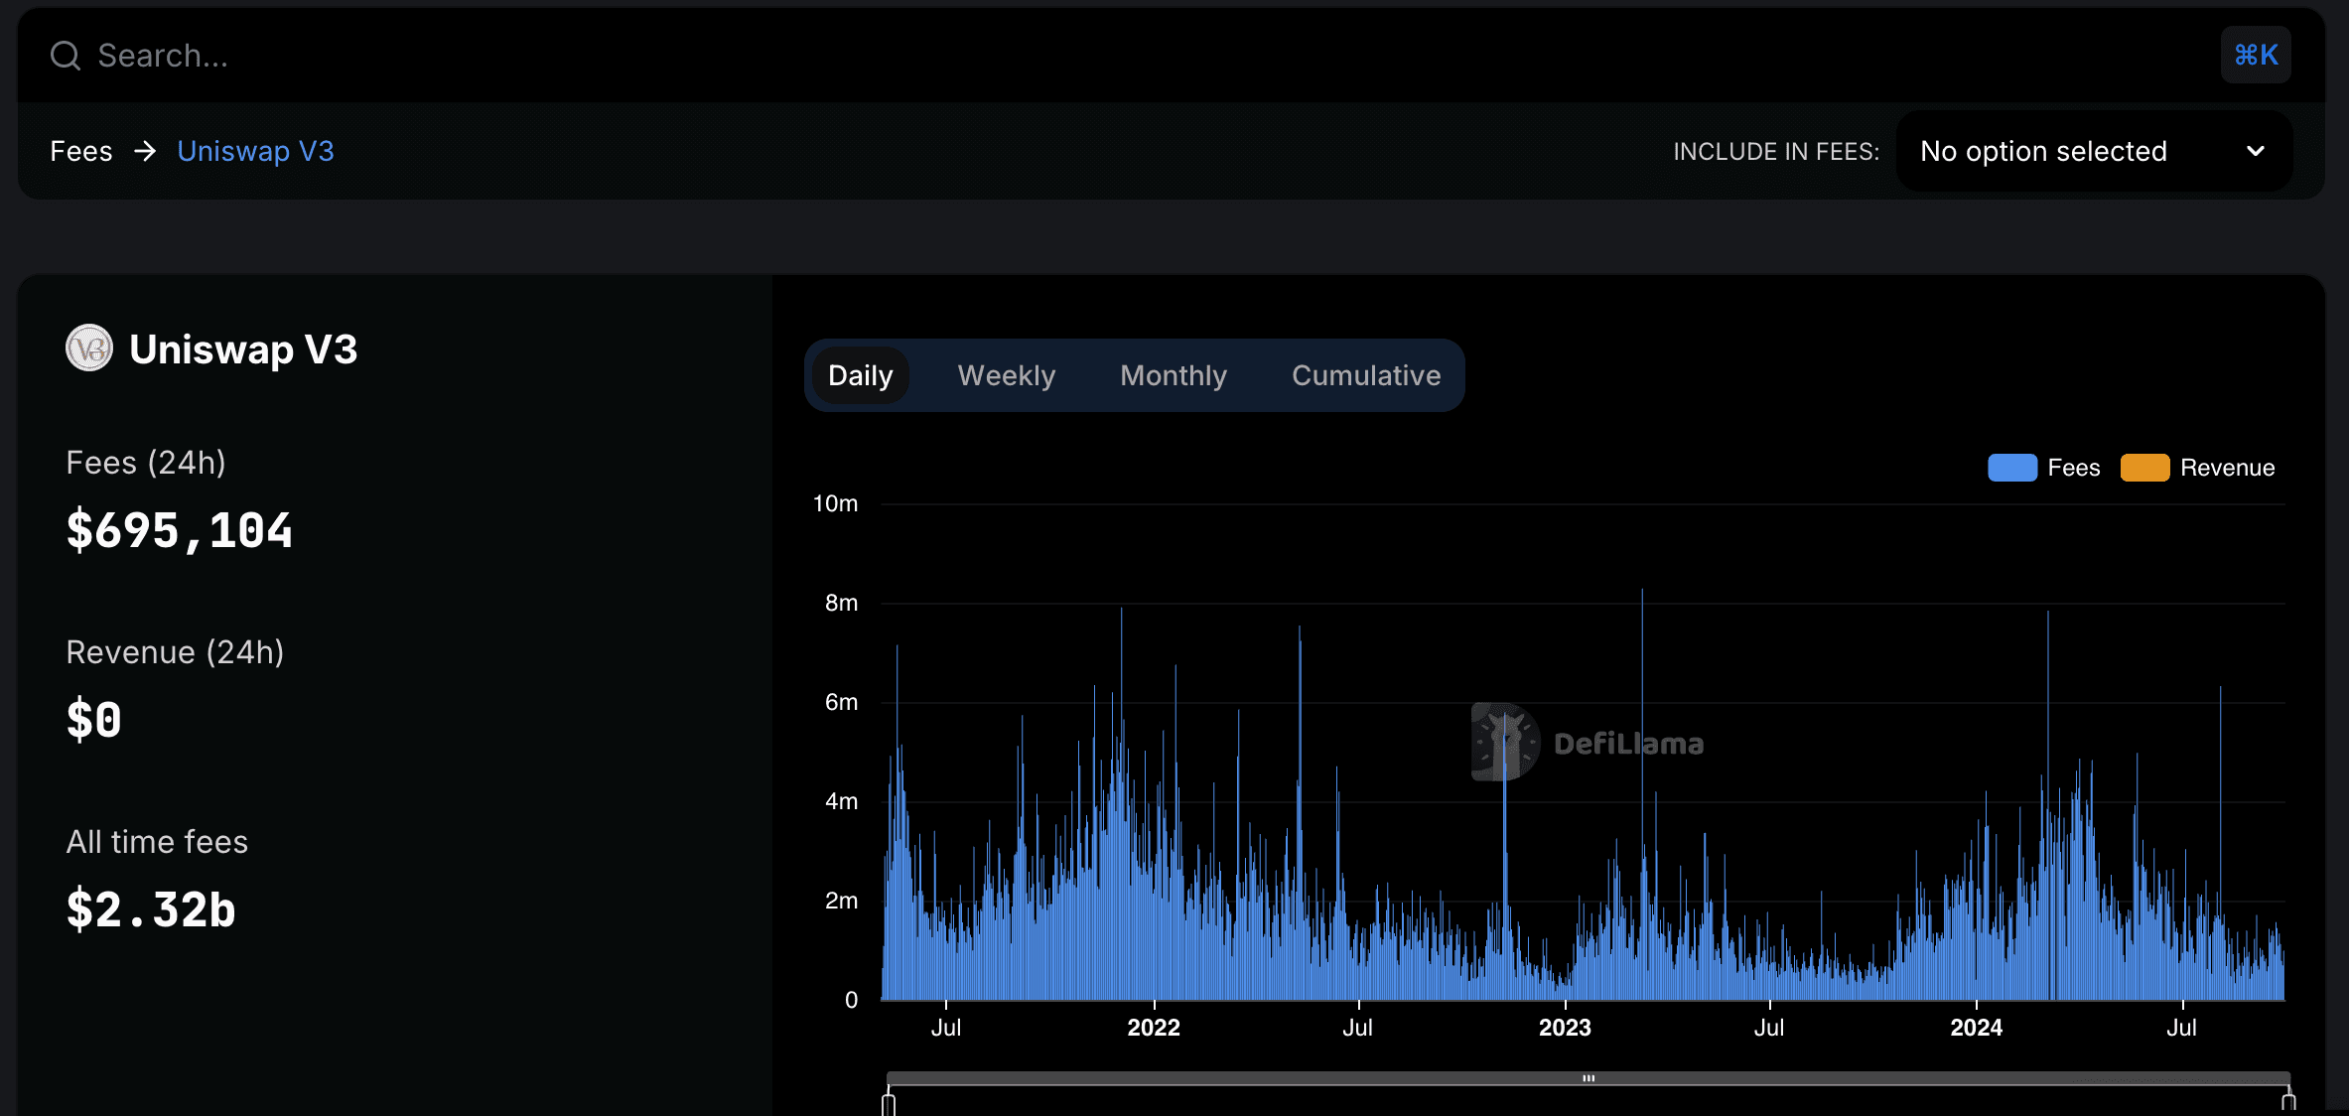Toggle the blue Fees legend swatch

(2012, 468)
